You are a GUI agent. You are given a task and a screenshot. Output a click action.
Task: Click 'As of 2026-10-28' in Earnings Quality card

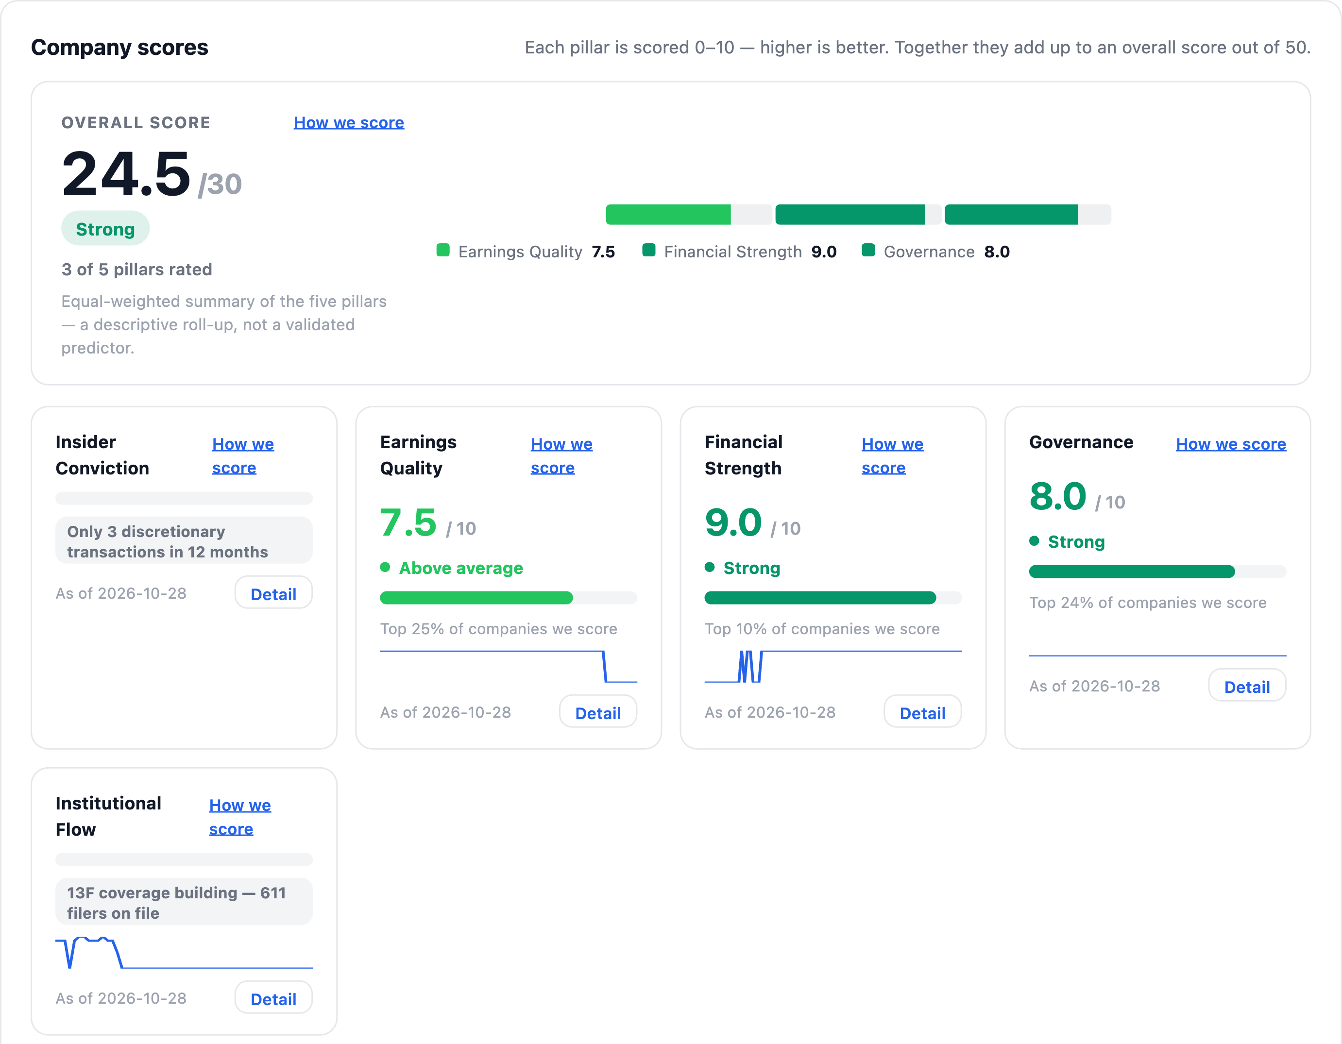[x=445, y=712]
